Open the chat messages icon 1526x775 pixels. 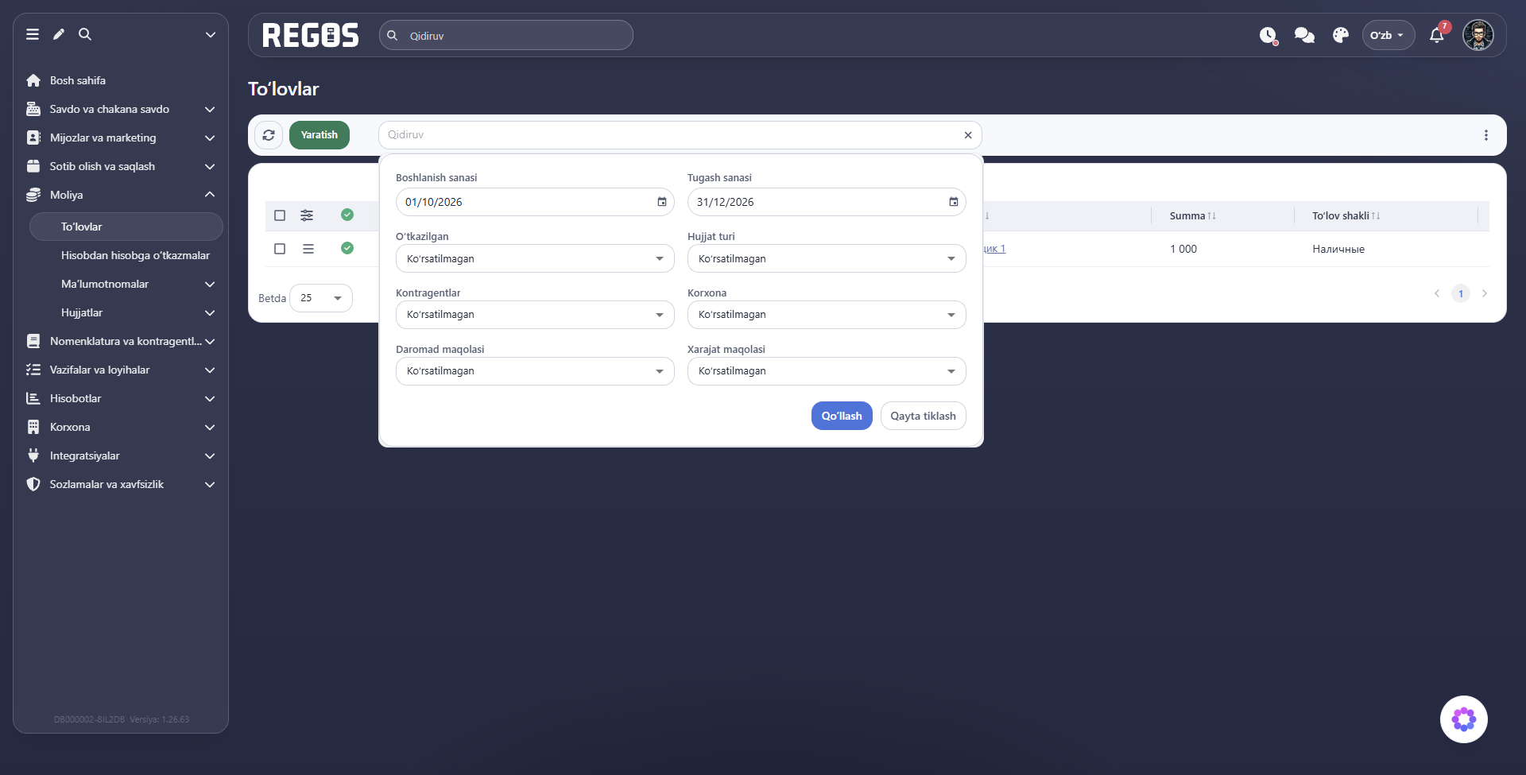pos(1304,35)
